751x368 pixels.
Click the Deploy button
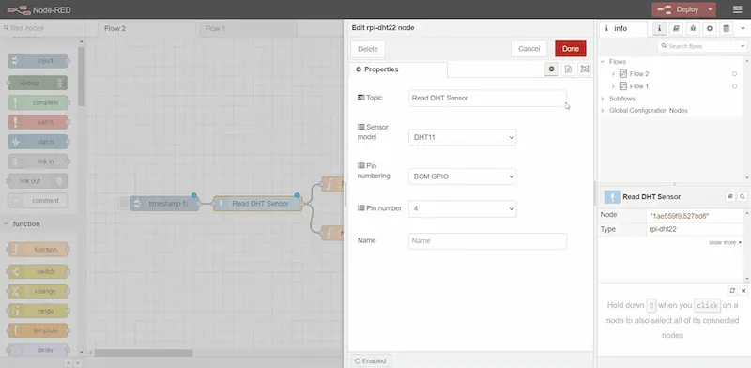point(678,9)
